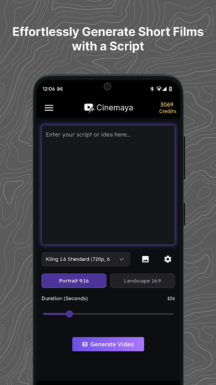Tap the Cinemaya video logo icon
216x385 pixels.
89,108
